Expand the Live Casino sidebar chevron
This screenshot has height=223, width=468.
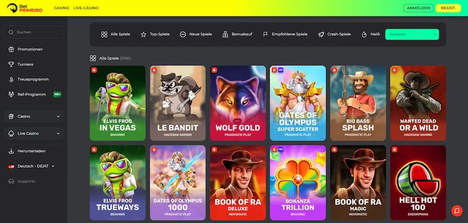(58, 133)
